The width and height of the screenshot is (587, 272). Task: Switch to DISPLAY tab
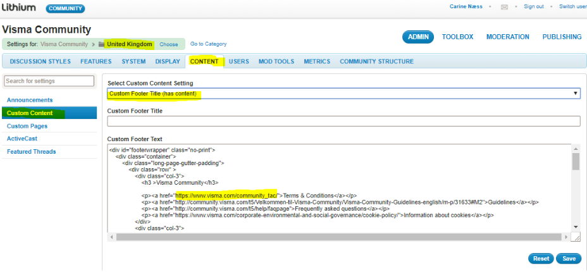click(x=168, y=61)
